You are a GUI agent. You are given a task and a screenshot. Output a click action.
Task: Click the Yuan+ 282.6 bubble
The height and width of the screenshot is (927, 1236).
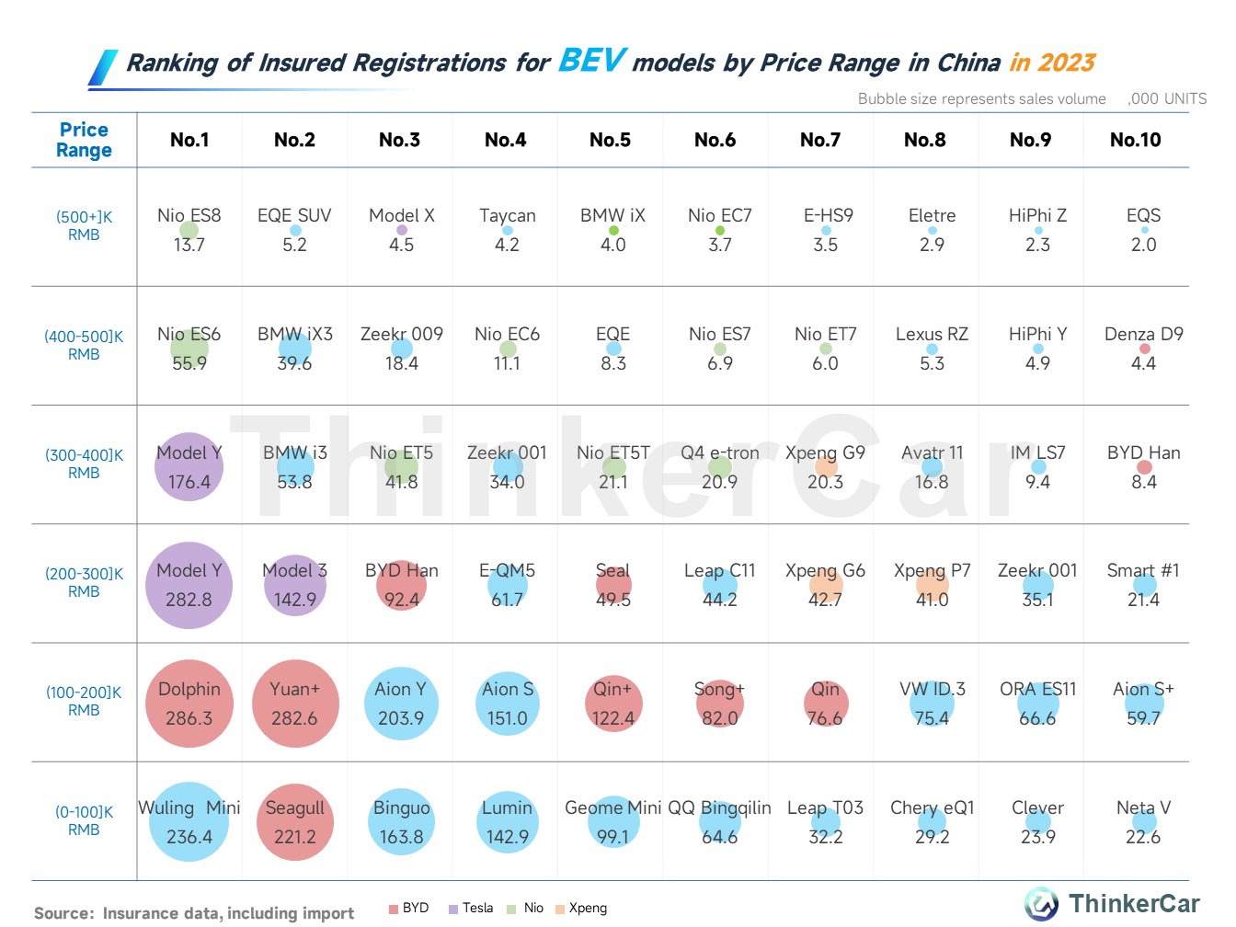294,704
